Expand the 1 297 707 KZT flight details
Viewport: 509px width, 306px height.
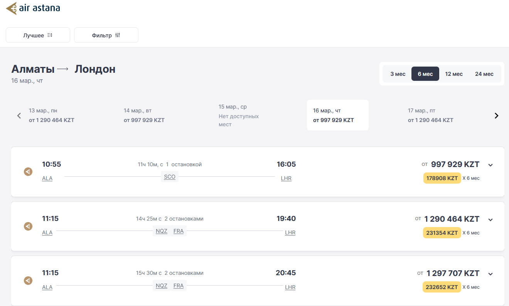click(490, 274)
